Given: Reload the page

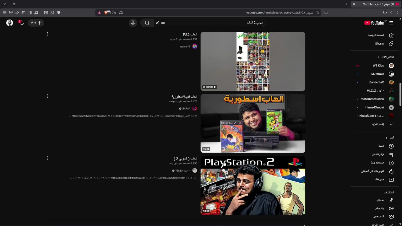Looking at the screenshot, I should click(x=385, y=13).
